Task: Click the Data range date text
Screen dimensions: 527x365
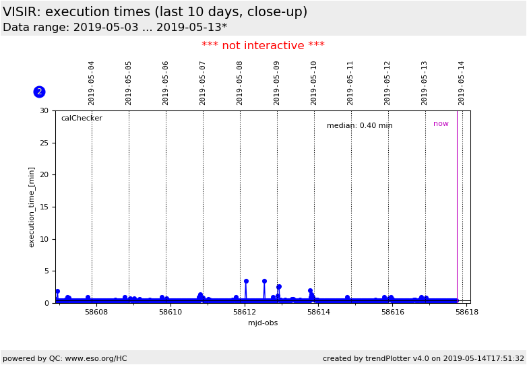Action: pyautogui.click(x=115, y=28)
